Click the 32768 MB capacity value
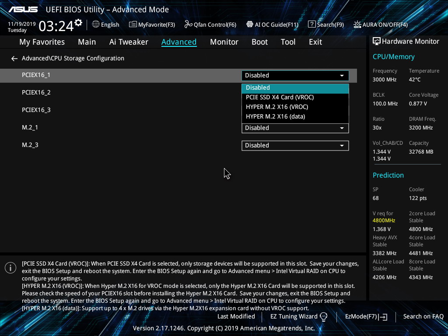Viewport: 448px width, 336px height. [421, 152]
